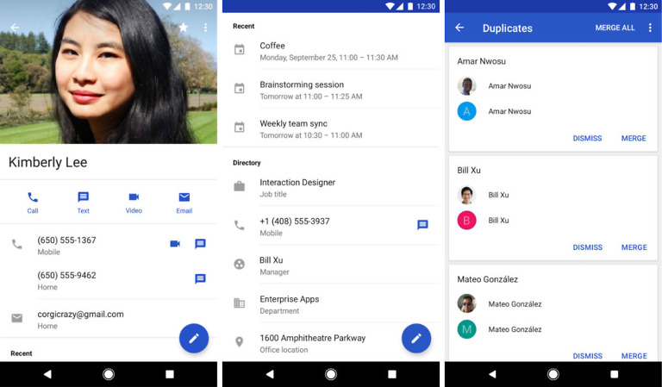Open manager Bill Xu entry in Directory
This screenshot has height=387, width=662.
coord(331,265)
